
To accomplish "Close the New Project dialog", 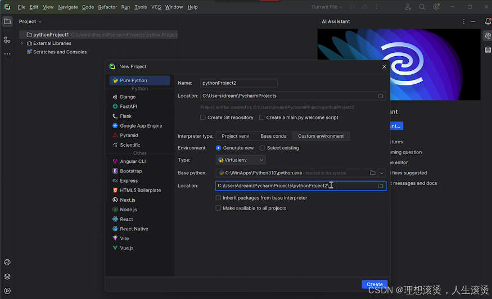I will pos(384,66).
